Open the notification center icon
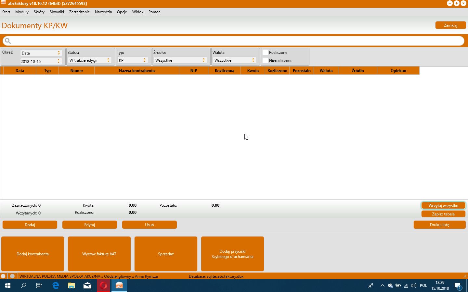 (458, 286)
